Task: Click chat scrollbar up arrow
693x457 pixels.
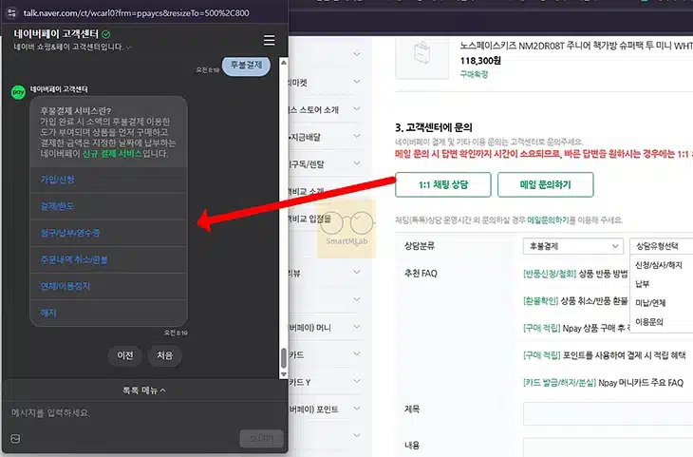Action: click(284, 63)
